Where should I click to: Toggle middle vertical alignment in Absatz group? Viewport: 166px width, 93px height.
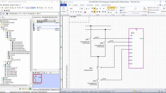[x=94, y=9]
